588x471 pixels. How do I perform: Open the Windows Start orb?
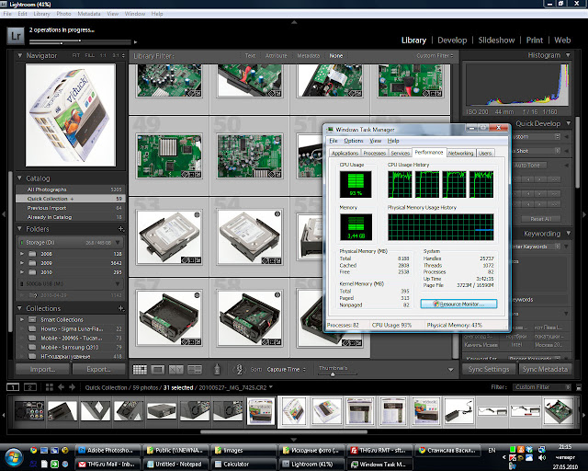(x=13, y=456)
